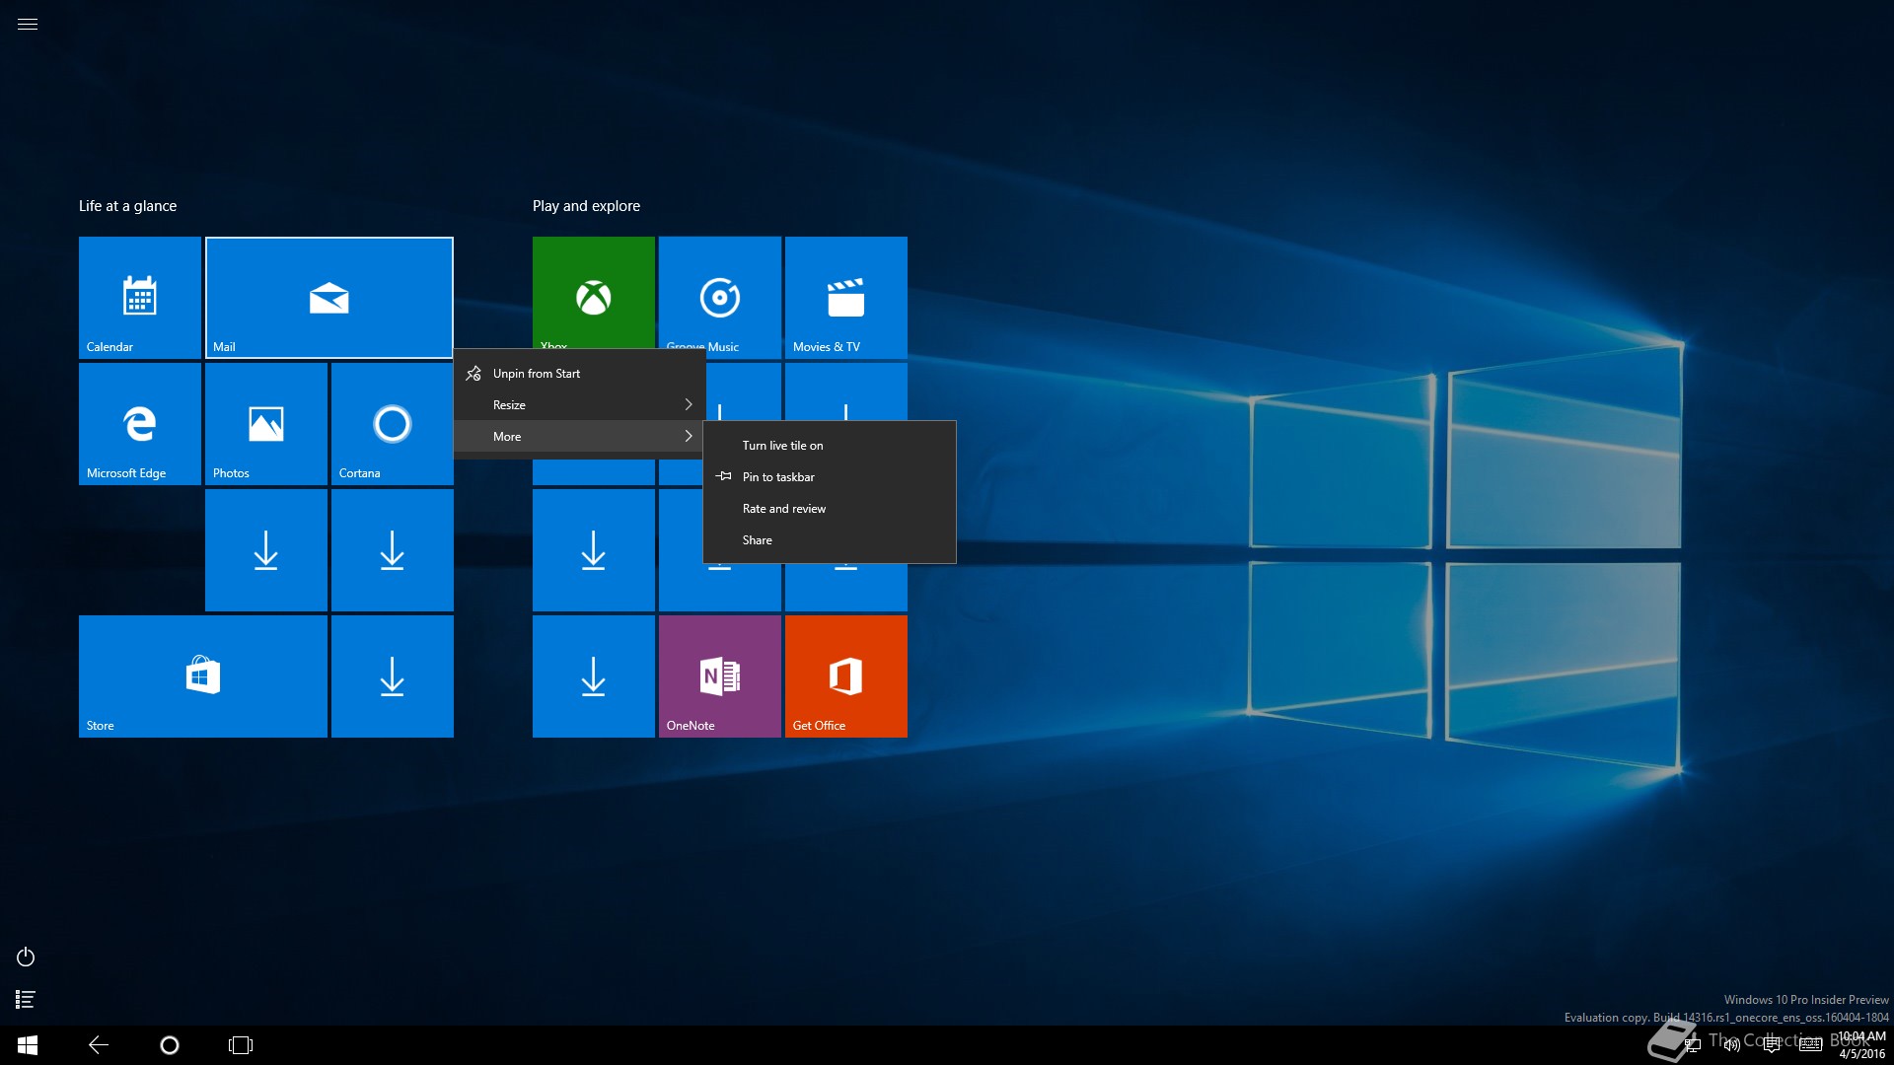1894x1065 pixels.
Task: Open Cortana circle on the taskbar
Action: 170,1045
